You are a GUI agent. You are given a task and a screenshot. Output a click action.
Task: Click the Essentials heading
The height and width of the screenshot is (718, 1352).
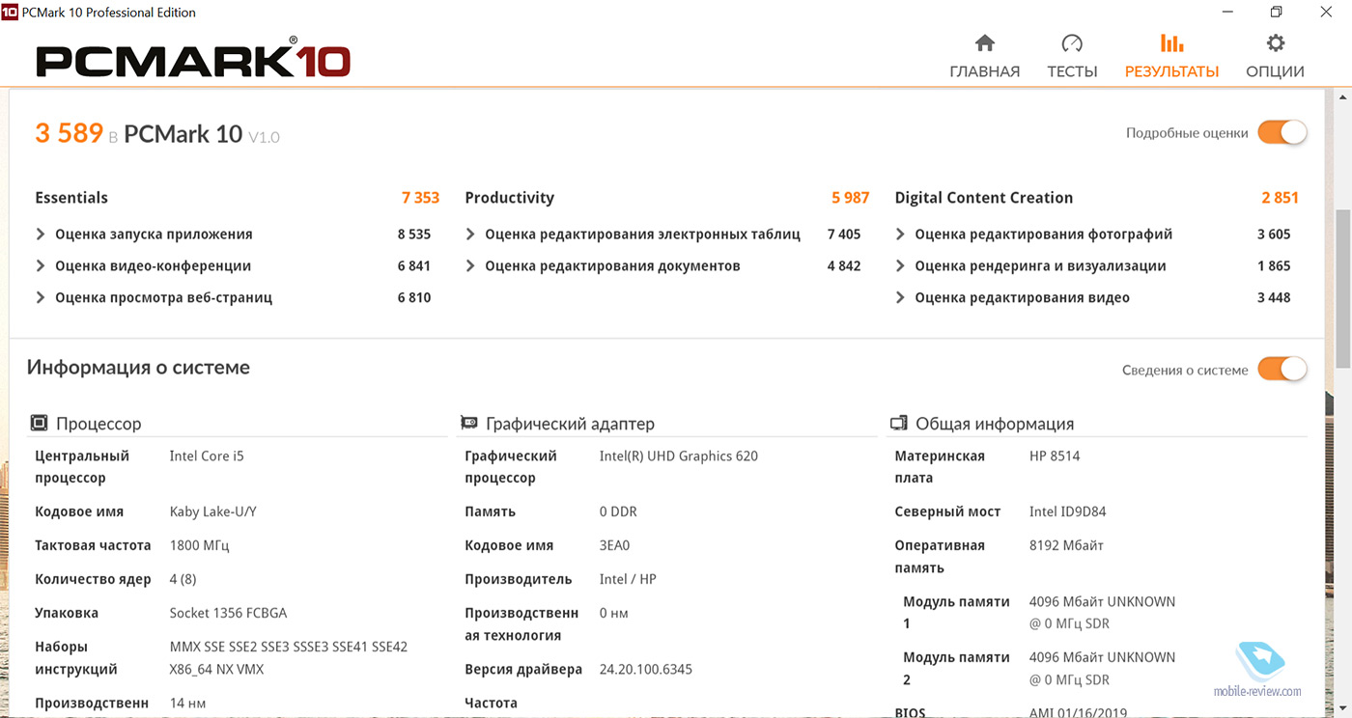(71, 198)
